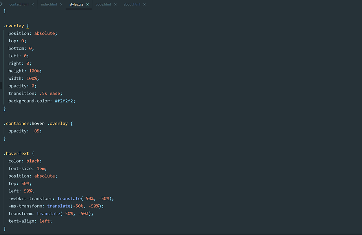Click the color: black line
The image size is (362, 235).
(25, 161)
